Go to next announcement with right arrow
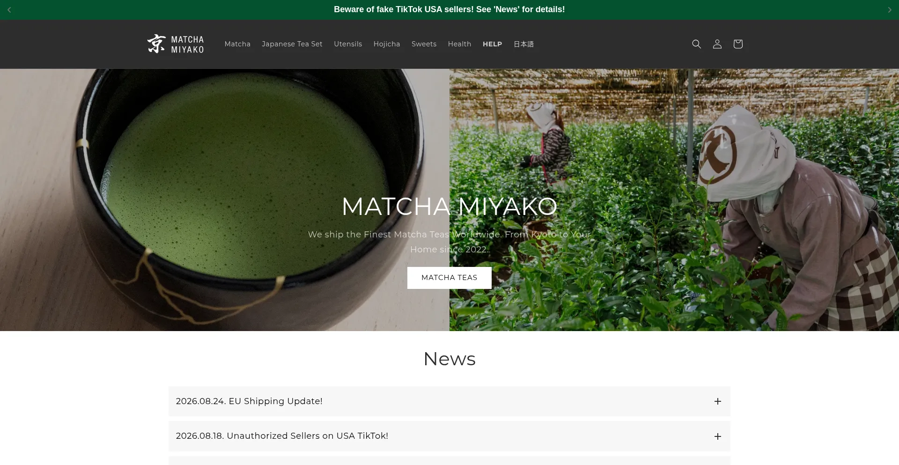This screenshot has width=899, height=465. (x=889, y=10)
